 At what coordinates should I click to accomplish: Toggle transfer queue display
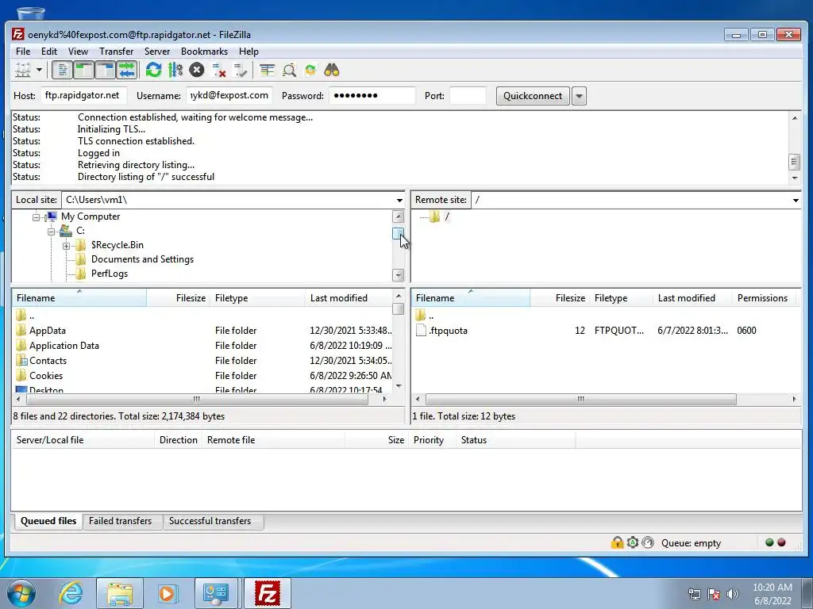[x=126, y=70]
